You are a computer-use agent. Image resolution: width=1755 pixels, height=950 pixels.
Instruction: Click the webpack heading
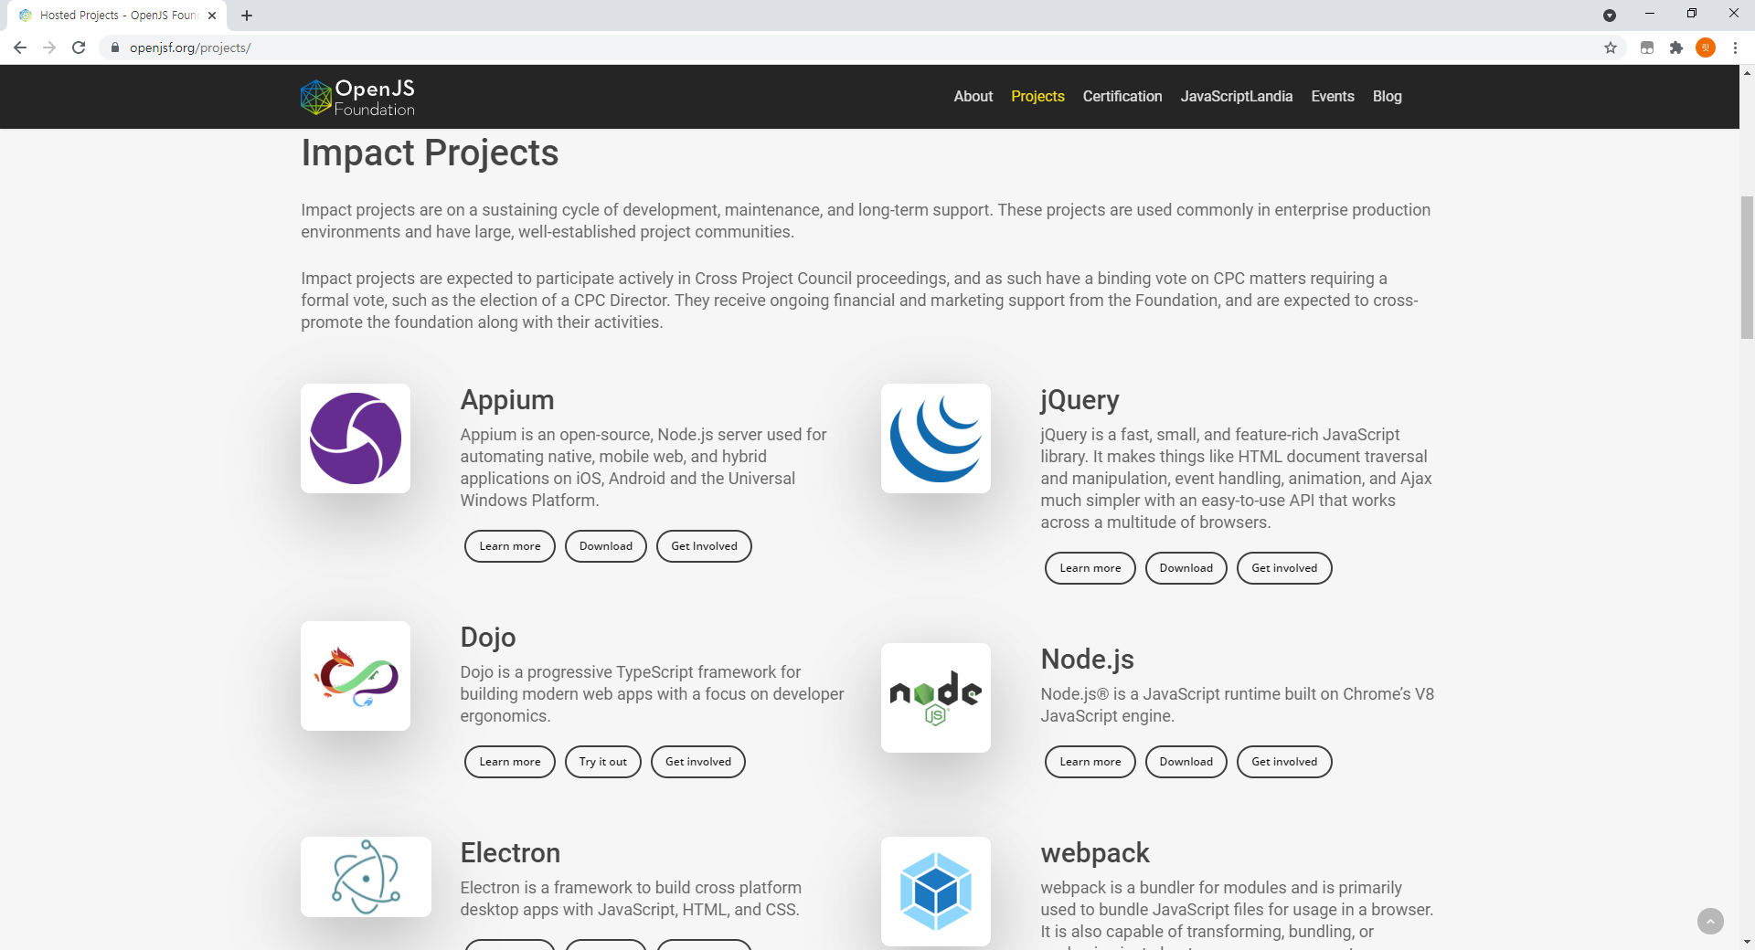[1095, 853]
